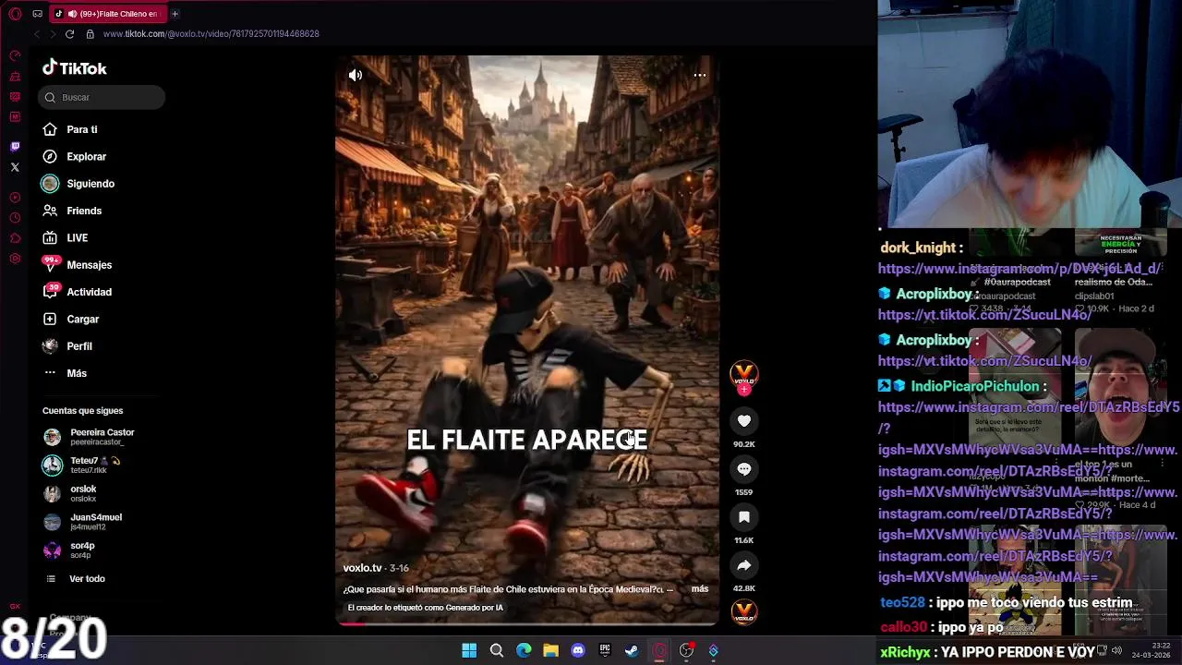Viewport: 1182px width, 665px height.
Task: Open Opera sidebar GX Control speedometer
Action: click(15, 55)
